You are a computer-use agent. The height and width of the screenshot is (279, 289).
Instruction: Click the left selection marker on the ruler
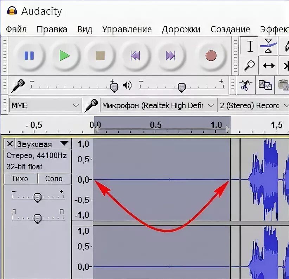click(x=97, y=130)
